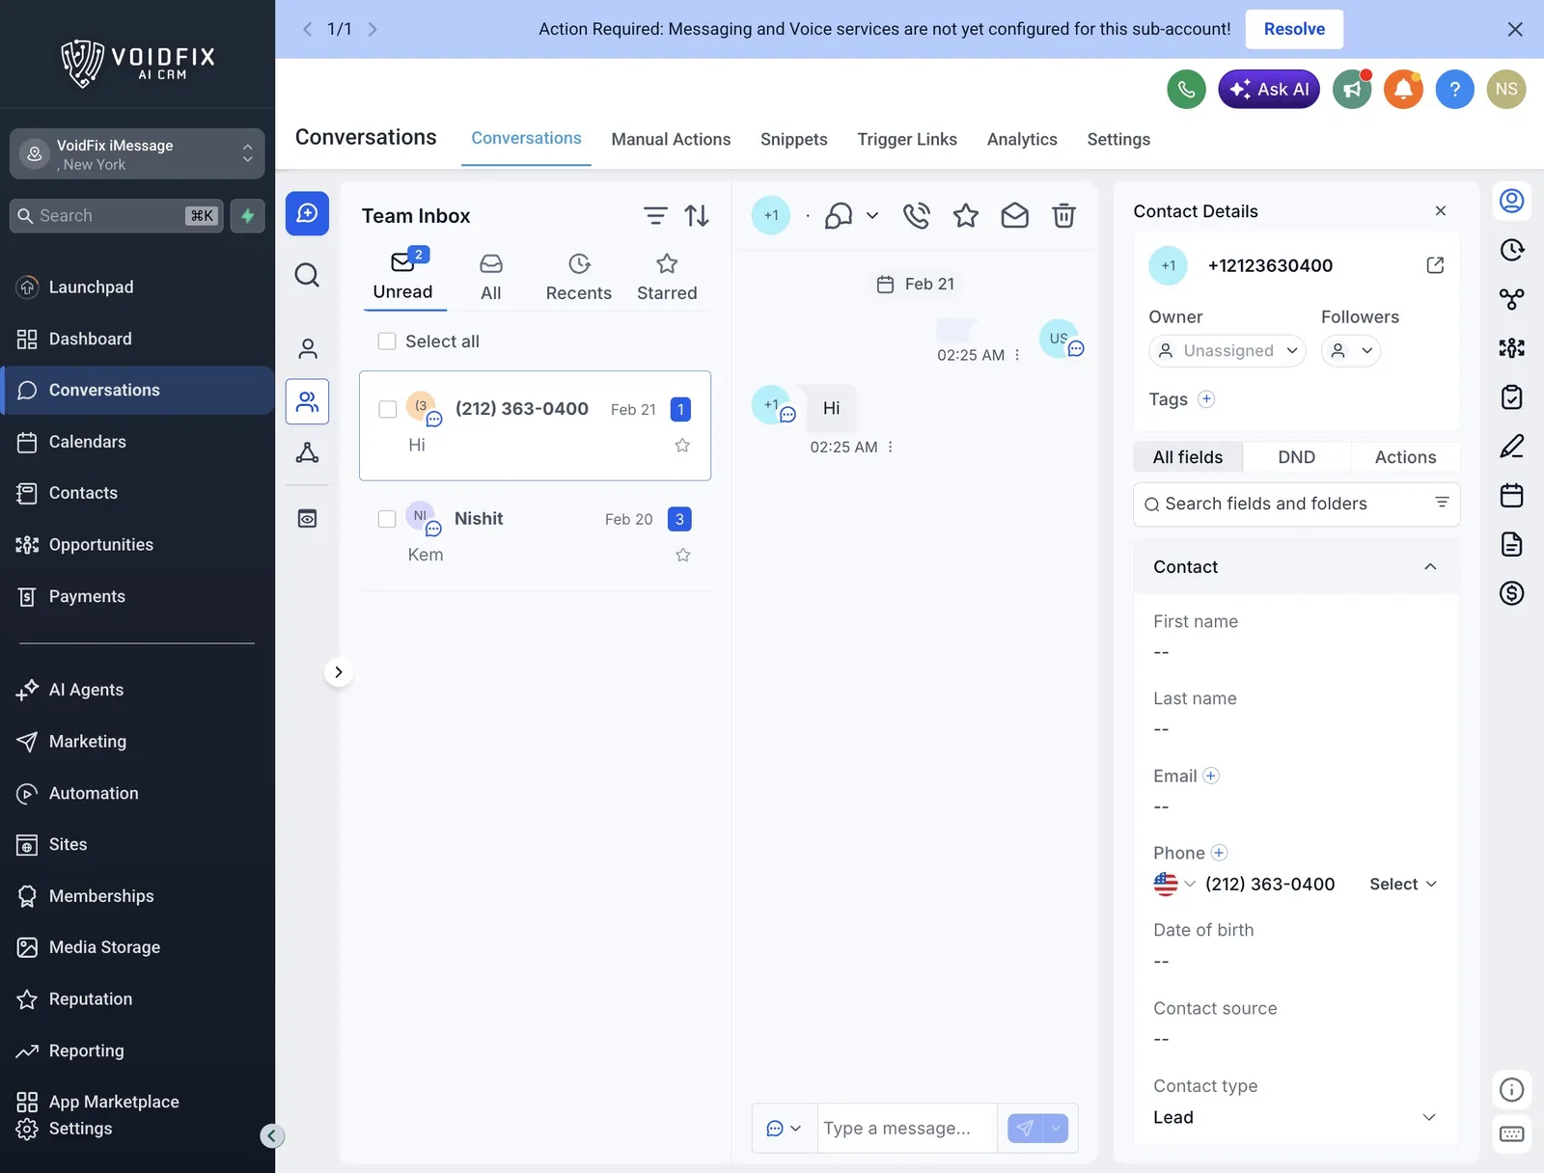Click the Type a message input

click(x=906, y=1129)
